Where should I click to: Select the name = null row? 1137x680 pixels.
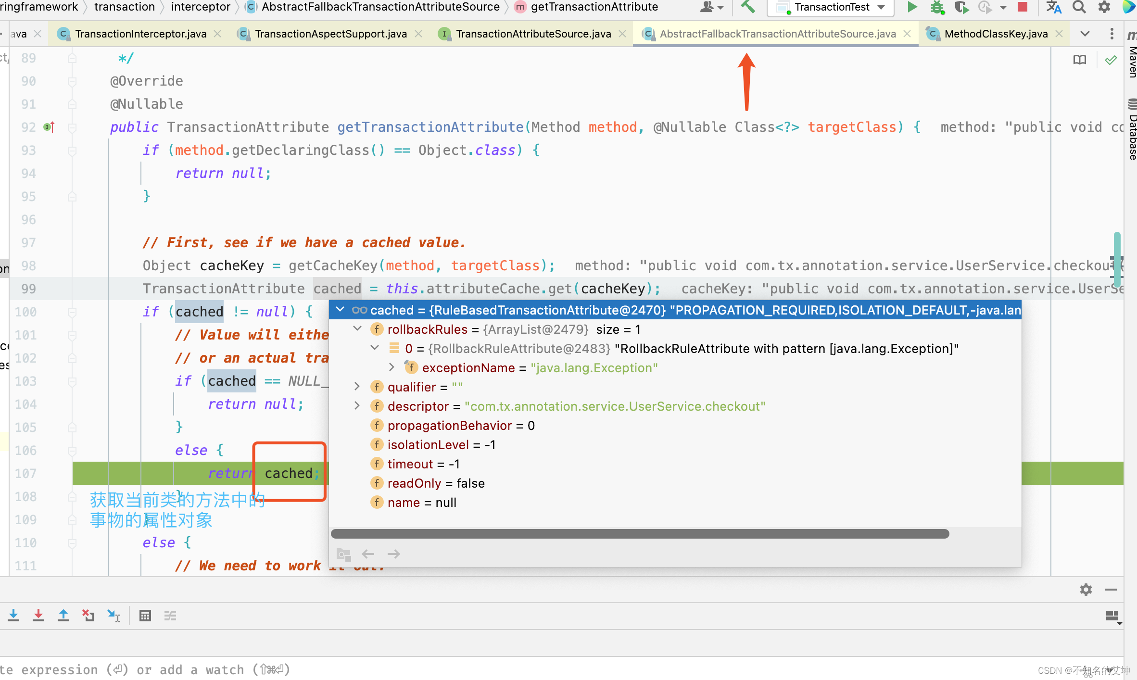[x=675, y=502]
